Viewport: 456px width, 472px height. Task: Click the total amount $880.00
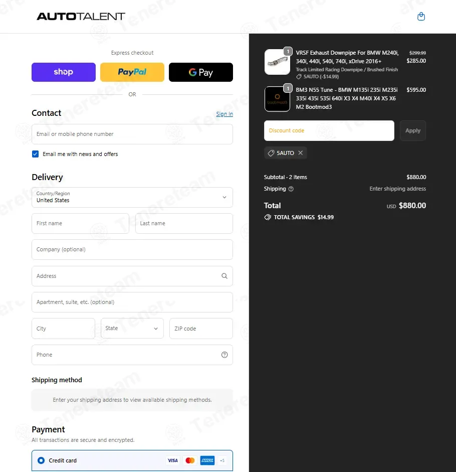[412, 206]
